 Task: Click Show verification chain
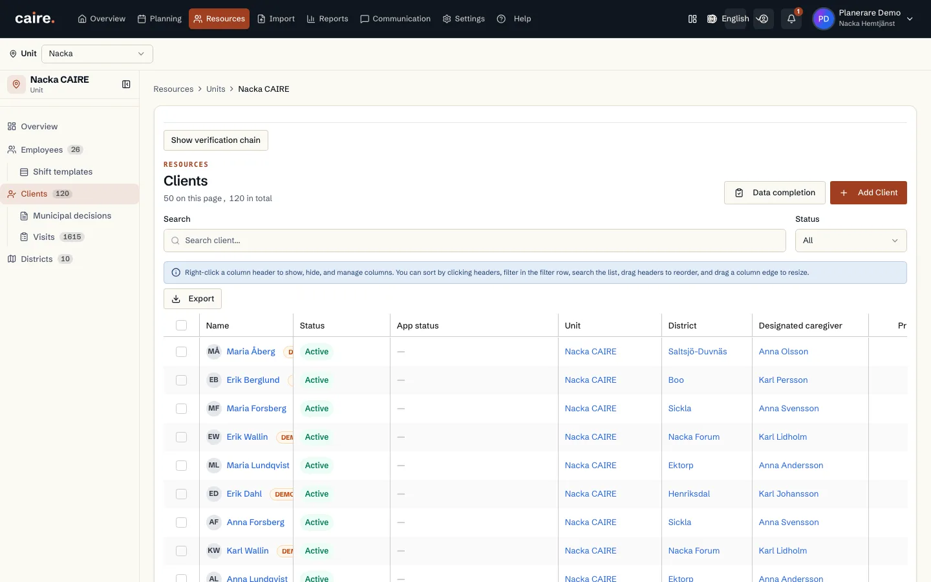click(216, 140)
